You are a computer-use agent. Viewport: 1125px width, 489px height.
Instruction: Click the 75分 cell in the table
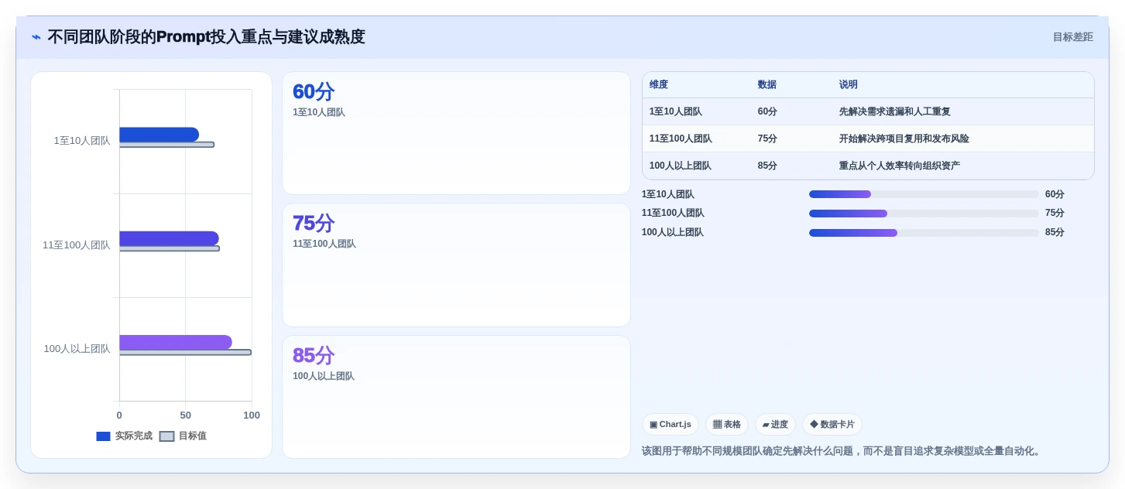point(767,138)
